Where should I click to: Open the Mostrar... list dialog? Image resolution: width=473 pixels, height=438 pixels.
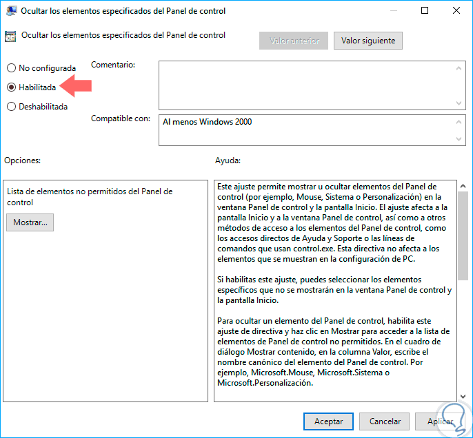click(30, 222)
